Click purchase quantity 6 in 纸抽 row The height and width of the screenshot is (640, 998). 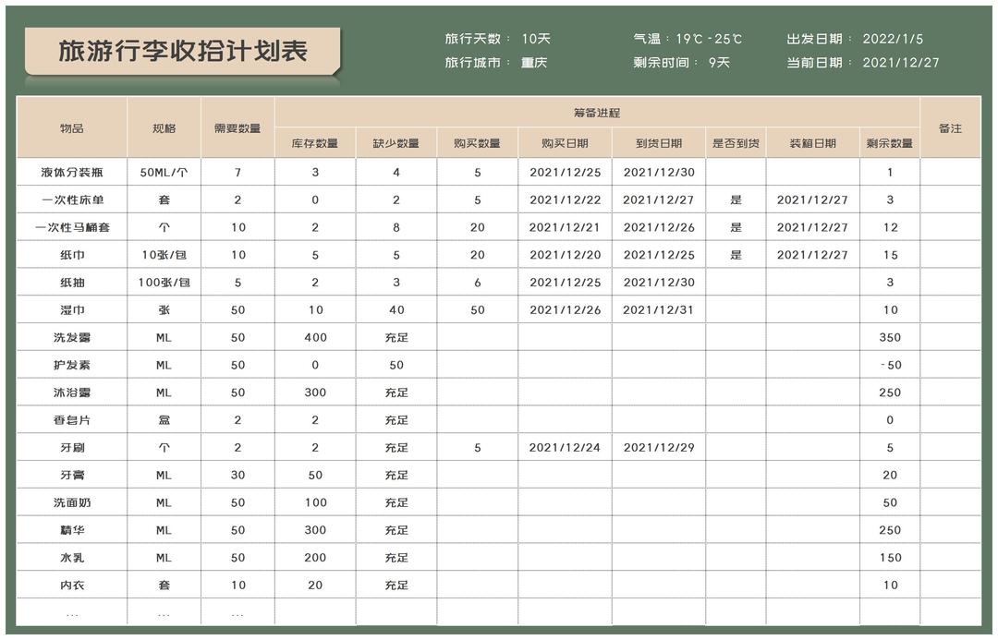pyautogui.click(x=478, y=283)
